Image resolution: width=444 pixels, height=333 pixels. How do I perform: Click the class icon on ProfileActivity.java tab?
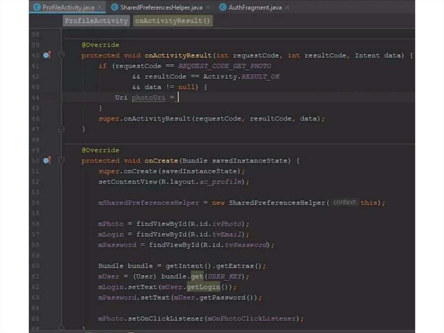click(x=36, y=7)
